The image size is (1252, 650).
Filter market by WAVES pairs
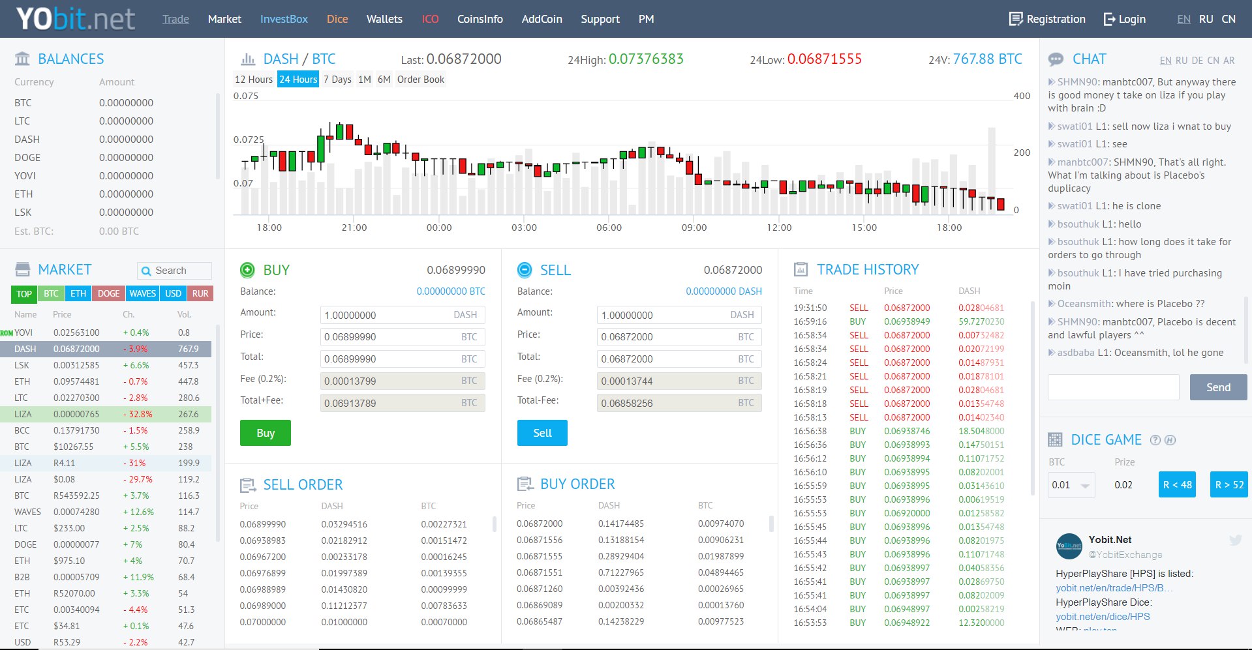(x=142, y=294)
